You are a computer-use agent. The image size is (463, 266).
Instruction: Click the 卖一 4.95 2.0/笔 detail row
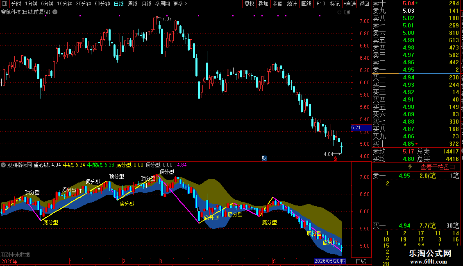[x=416, y=176]
